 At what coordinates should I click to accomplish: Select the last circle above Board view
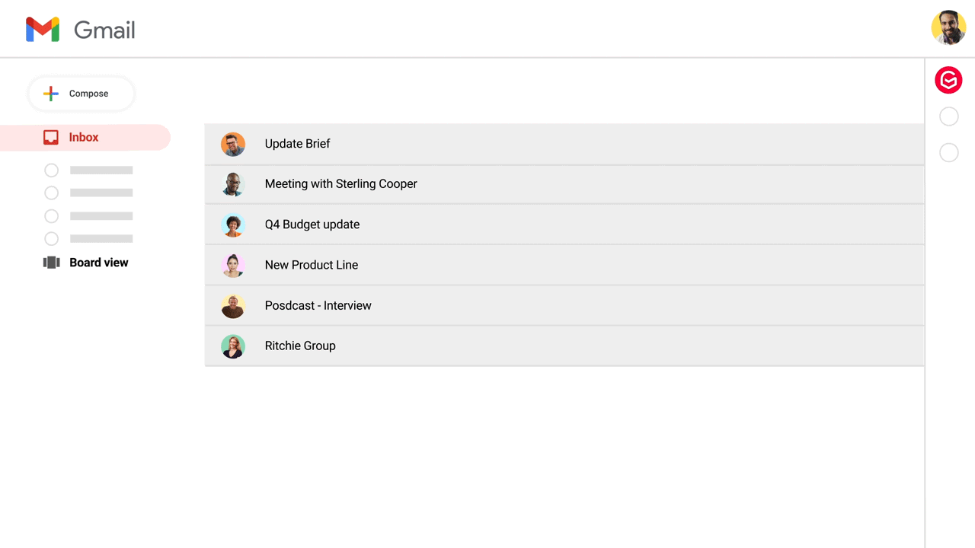point(52,239)
